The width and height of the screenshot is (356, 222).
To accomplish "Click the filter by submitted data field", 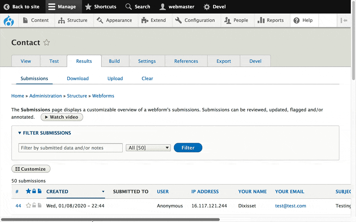I will click(x=71, y=148).
